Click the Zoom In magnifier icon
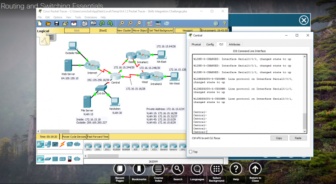Viewport: 336px width, 184px height. [121, 24]
